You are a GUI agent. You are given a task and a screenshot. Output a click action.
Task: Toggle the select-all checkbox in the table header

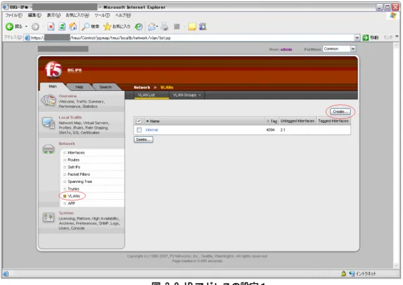pyautogui.click(x=139, y=121)
